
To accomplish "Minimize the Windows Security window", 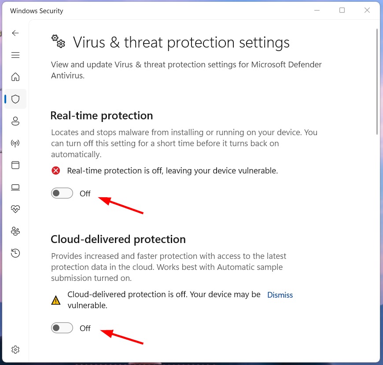I will coord(317,10).
